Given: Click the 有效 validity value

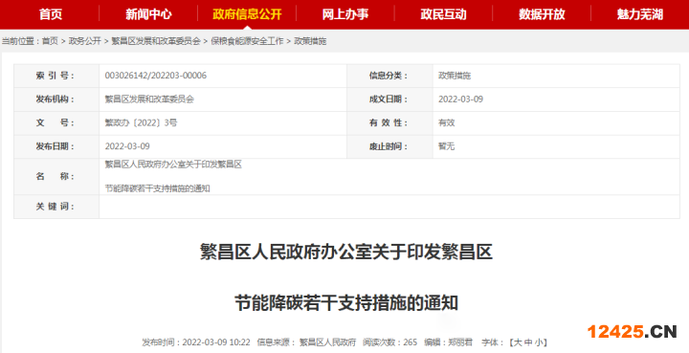Looking at the screenshot, I should coord(446,122).
